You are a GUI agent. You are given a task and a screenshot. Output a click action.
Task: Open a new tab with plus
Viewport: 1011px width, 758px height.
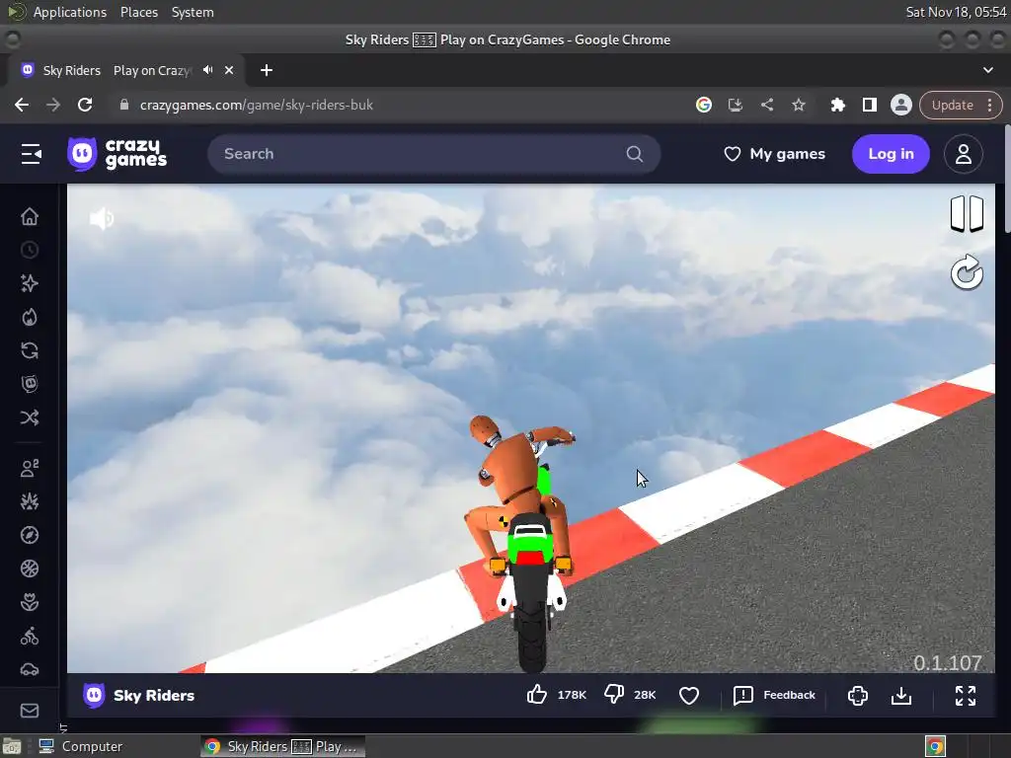267,70
